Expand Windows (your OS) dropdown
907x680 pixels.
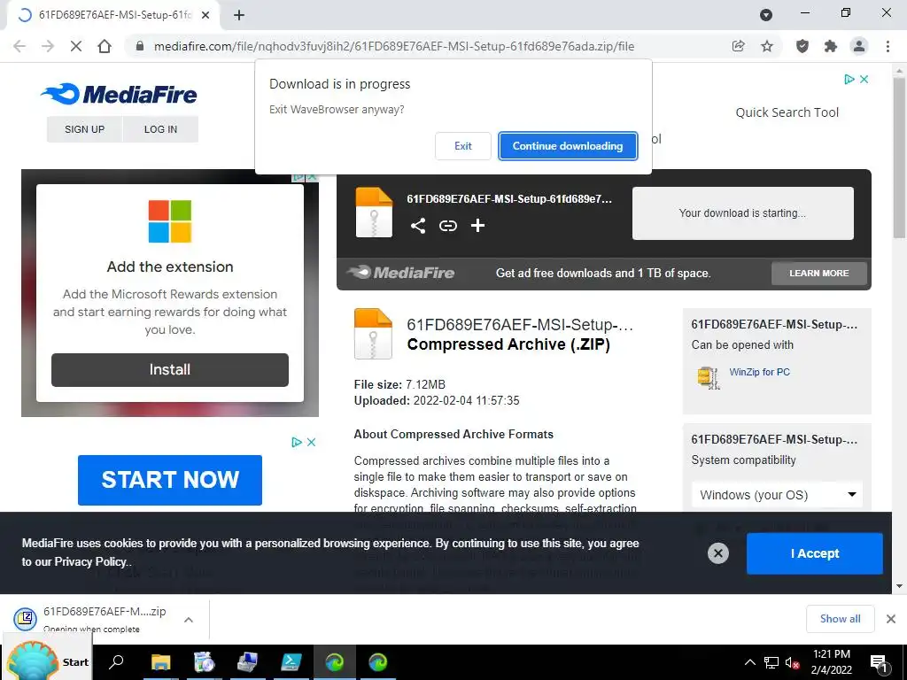pos(777,495)
